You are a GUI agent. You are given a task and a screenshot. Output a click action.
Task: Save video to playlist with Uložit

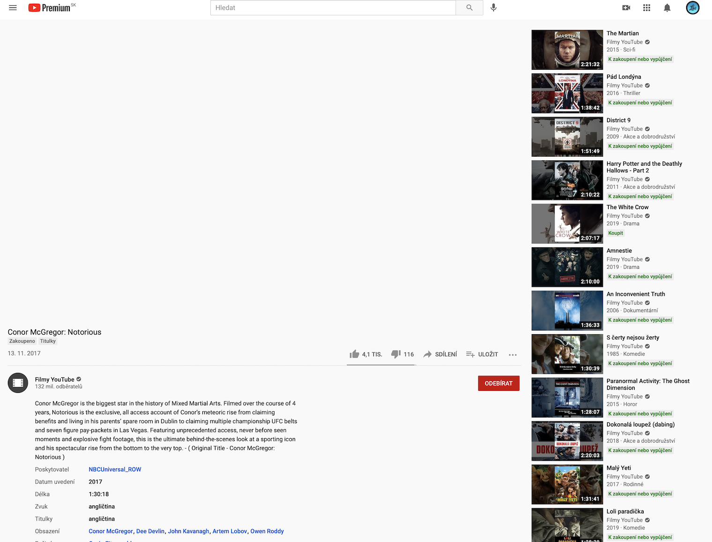click(482, 354)
